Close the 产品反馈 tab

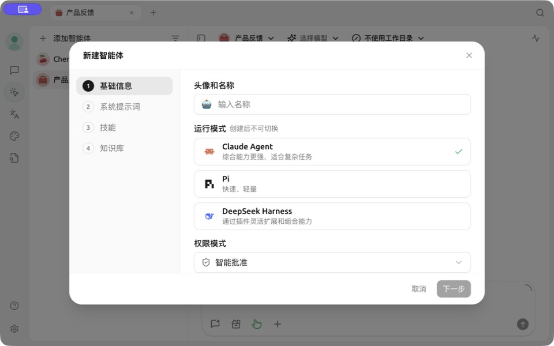pyautogui.click(x=132, y=13)
